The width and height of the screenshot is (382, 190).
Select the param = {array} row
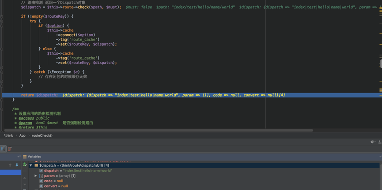(204, 175)
